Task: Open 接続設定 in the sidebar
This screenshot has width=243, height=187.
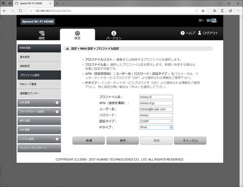Action: tap(39, 66)
